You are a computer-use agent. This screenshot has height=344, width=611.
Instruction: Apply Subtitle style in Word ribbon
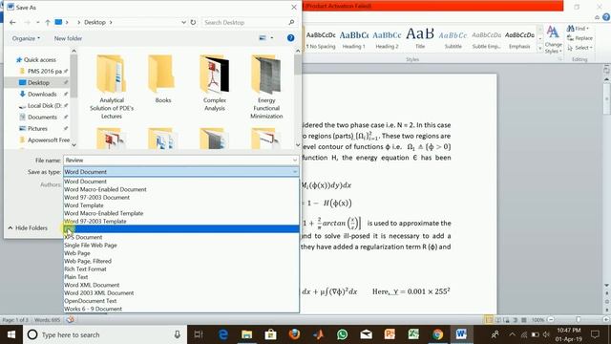453,39
